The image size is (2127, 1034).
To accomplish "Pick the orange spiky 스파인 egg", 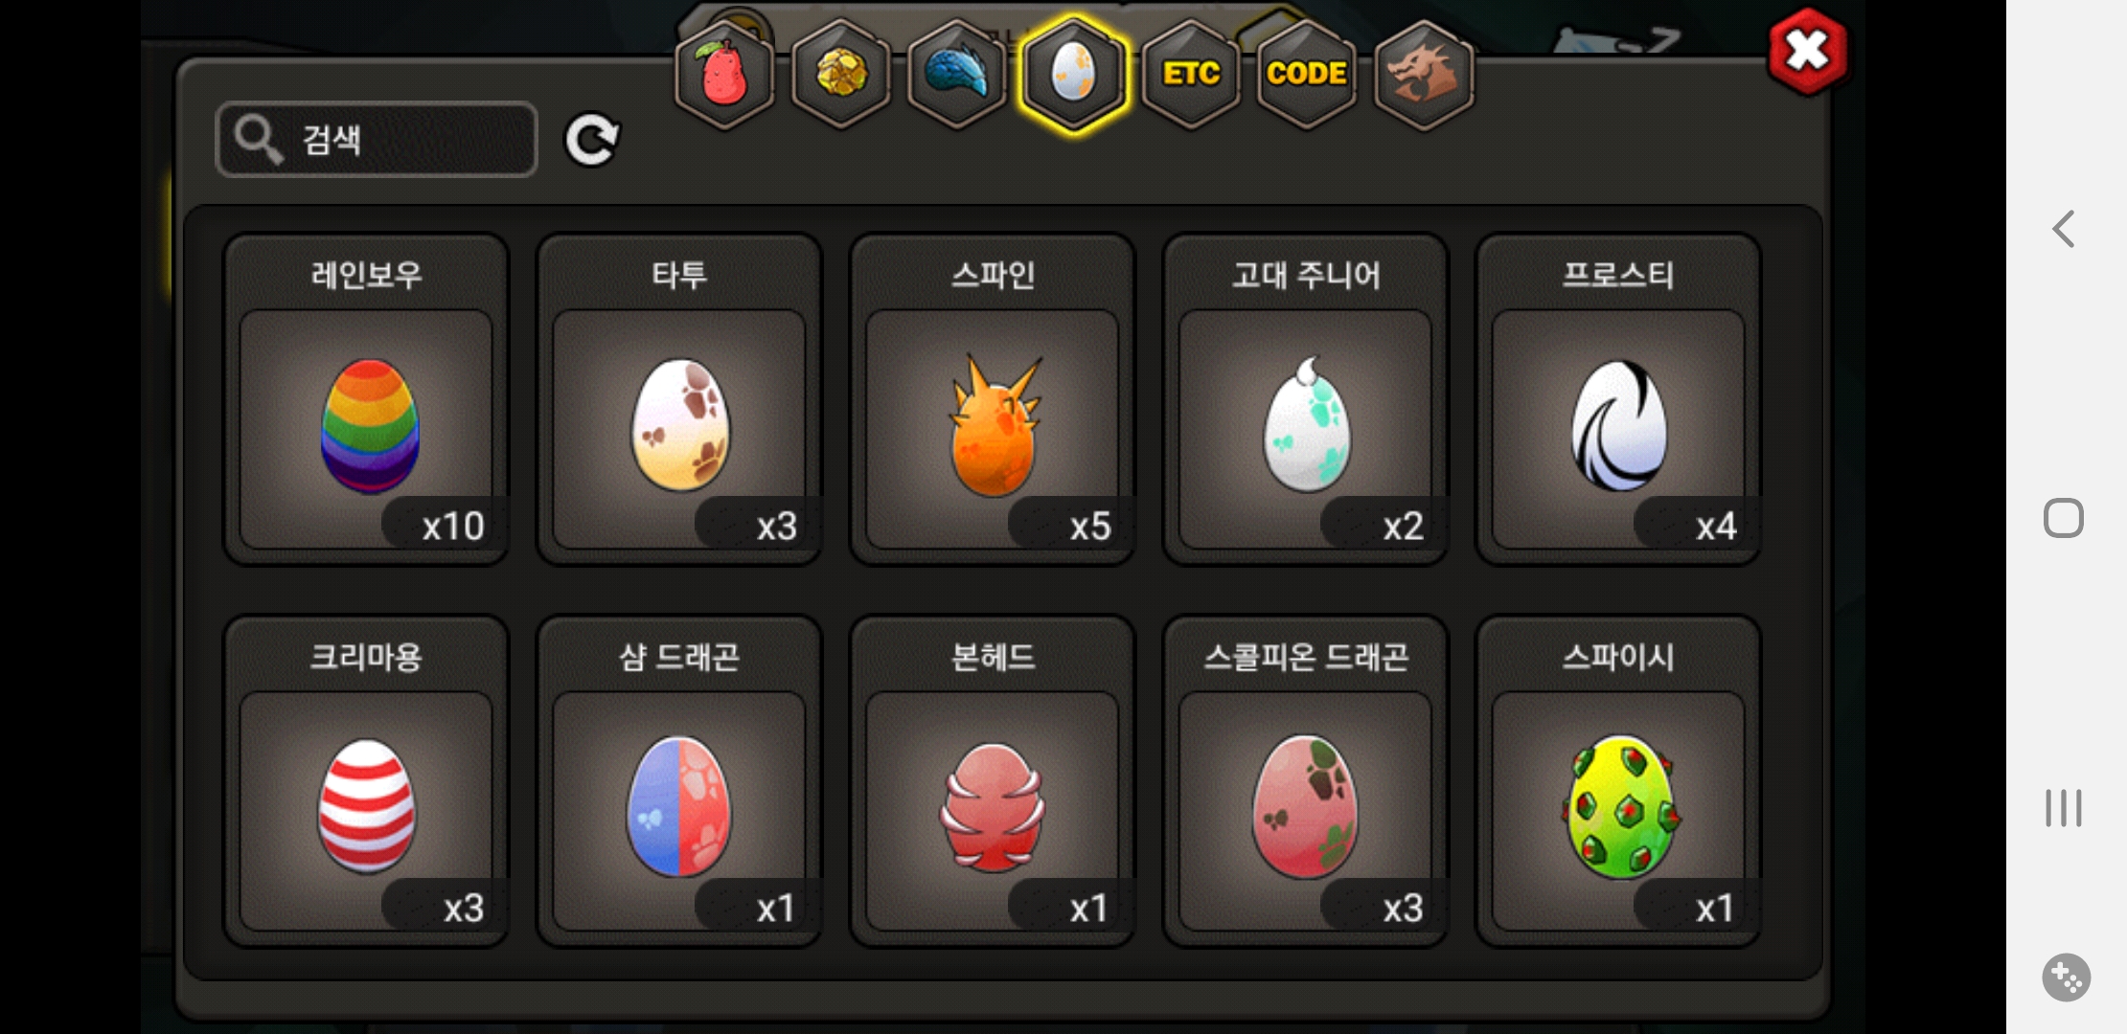I will [x=993, y=399].
